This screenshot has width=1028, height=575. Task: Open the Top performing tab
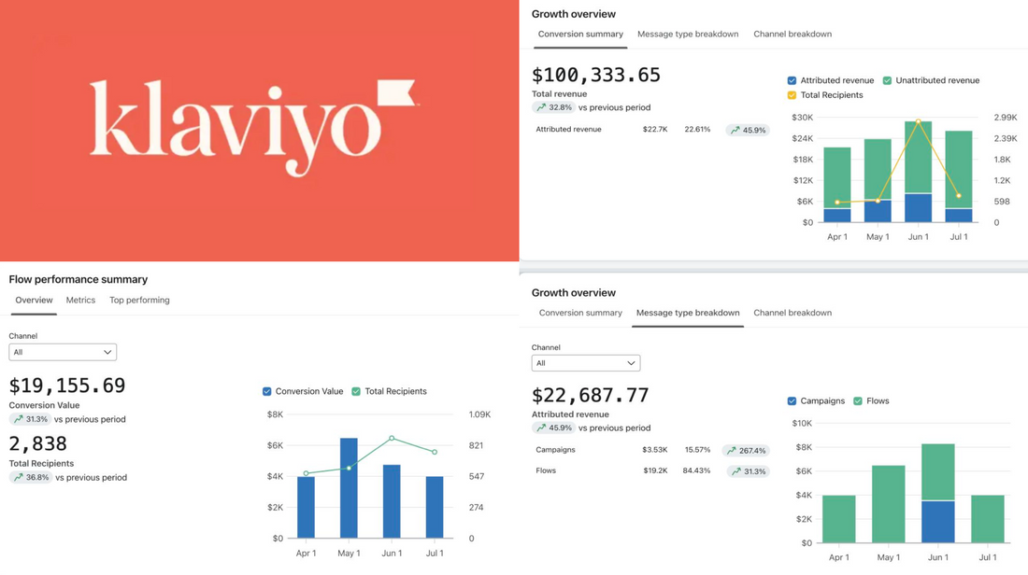139,301
